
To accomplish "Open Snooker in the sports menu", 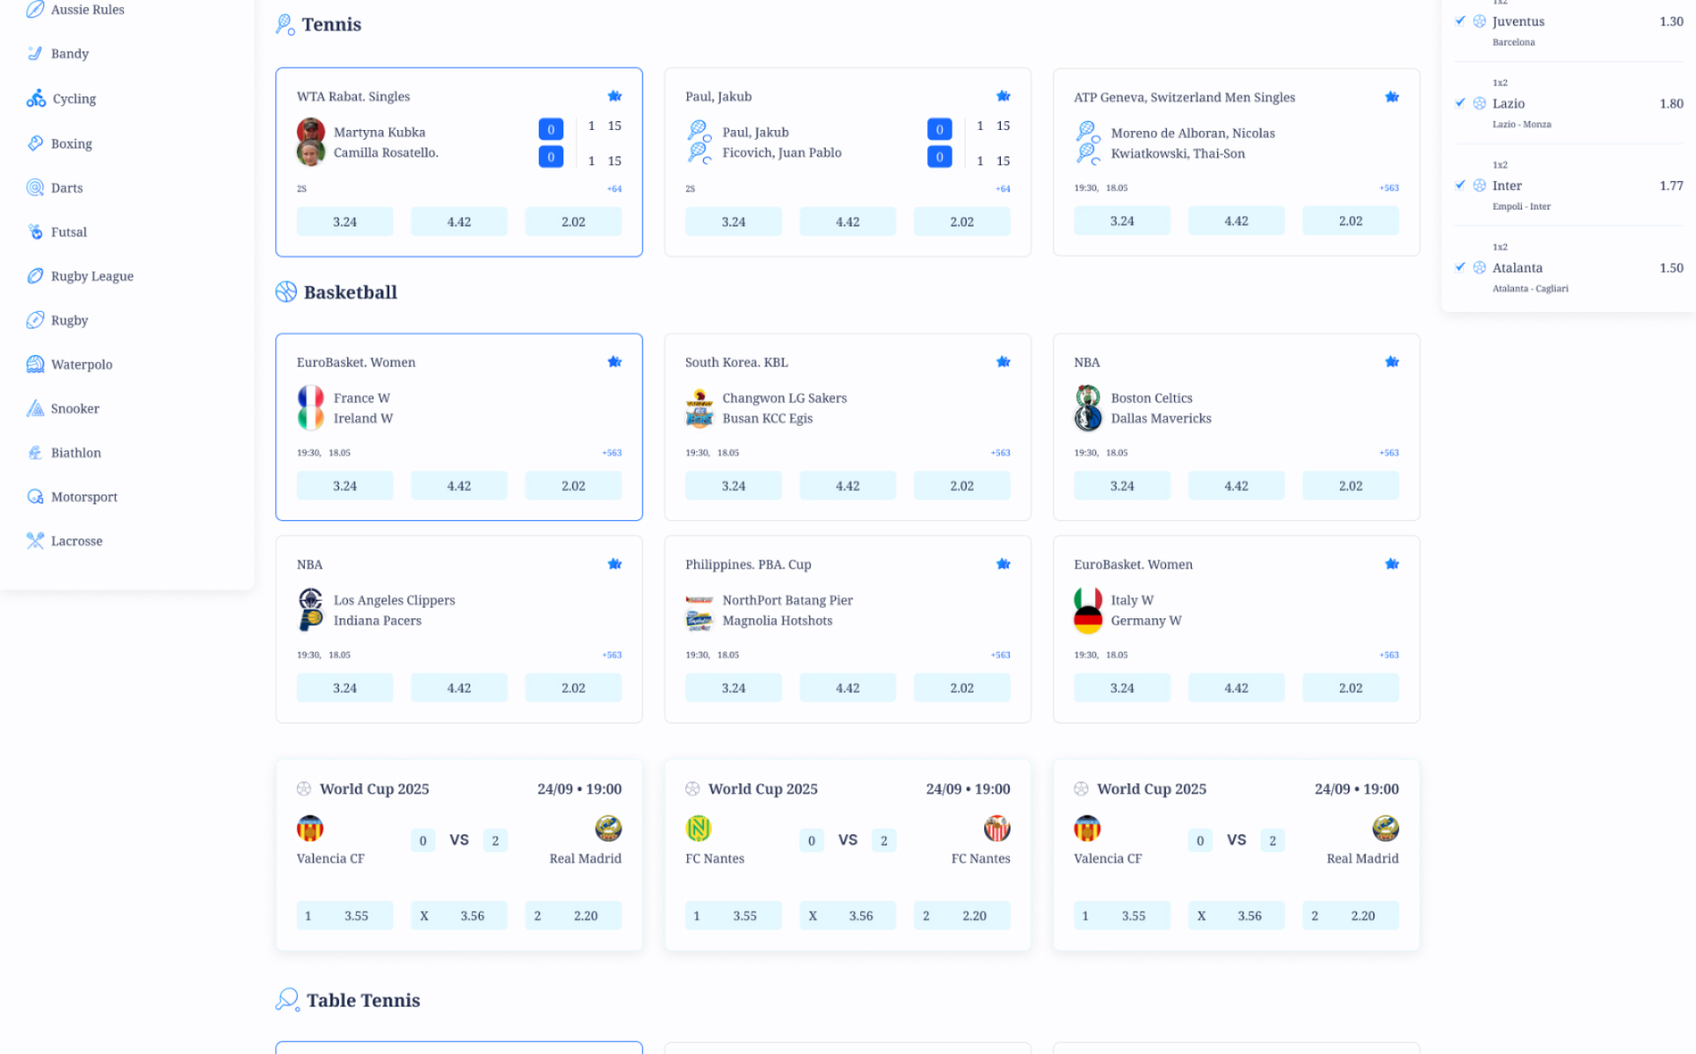I will point(75,408).
